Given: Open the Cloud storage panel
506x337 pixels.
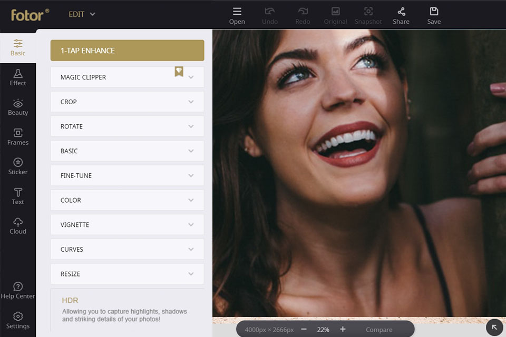Looking at the screenshot, I should pos(17,227).
